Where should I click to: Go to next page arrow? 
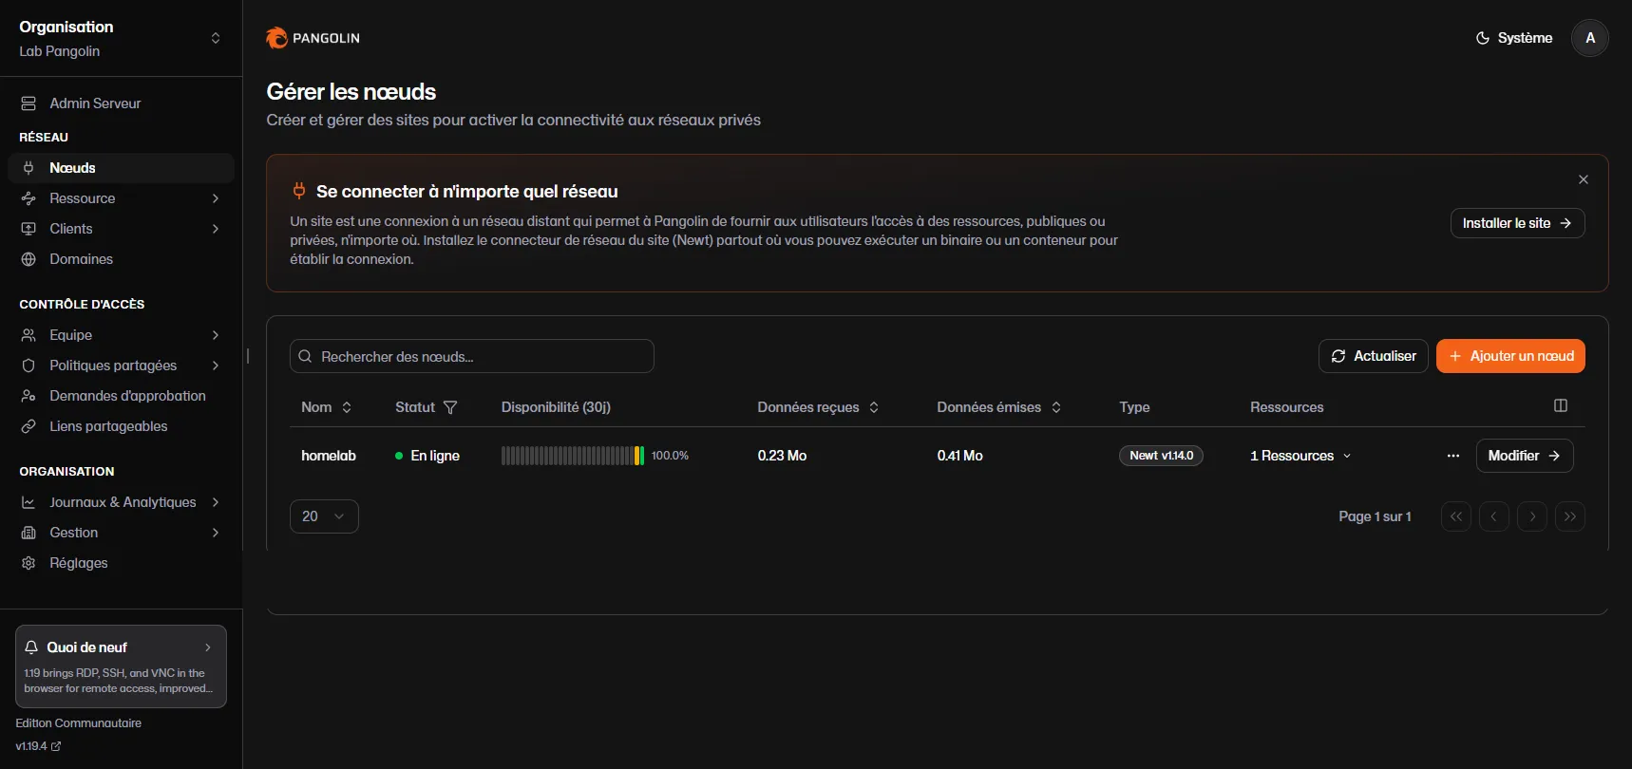tap(1532, 516)
